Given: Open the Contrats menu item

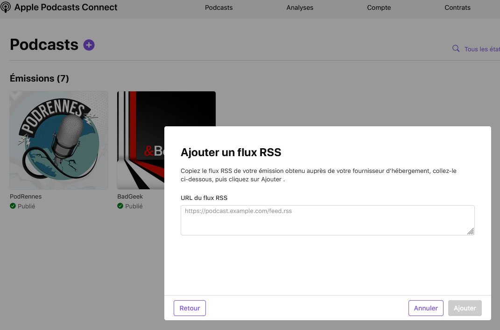Looking at the screenshot, I should click(x=457, y=7).
